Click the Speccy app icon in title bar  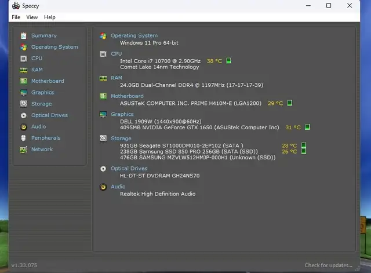16,6
